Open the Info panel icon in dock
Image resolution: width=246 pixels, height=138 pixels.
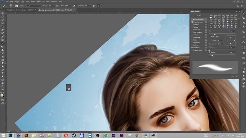tap(243, 86)
